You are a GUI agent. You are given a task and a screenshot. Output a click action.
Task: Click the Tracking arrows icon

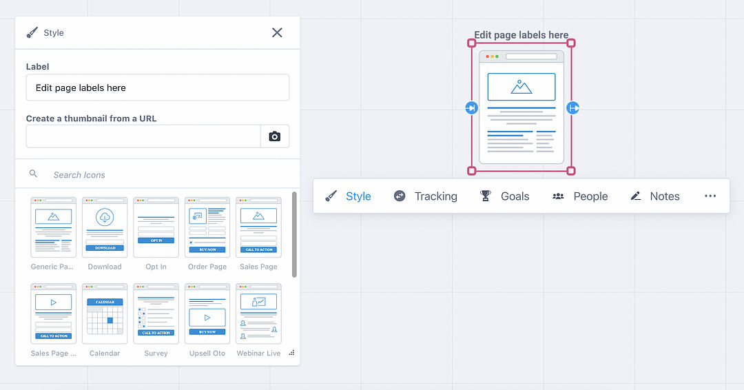click(400, 196)
